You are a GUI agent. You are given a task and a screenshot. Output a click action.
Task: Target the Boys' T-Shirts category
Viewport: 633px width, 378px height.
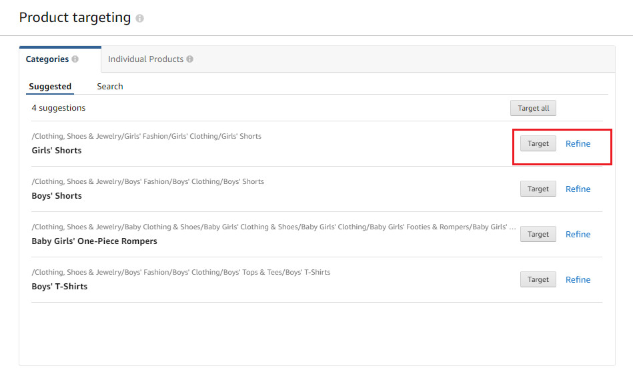[538, 279]
